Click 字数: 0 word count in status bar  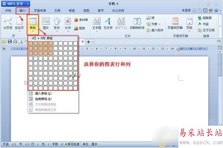point(58,144)
